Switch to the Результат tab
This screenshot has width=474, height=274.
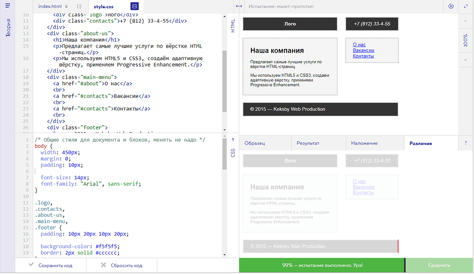[x=308, y=143]
